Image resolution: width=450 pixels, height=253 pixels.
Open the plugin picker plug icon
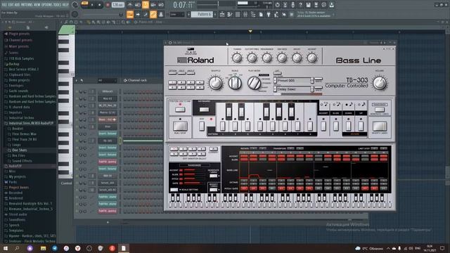pos(269,14)
